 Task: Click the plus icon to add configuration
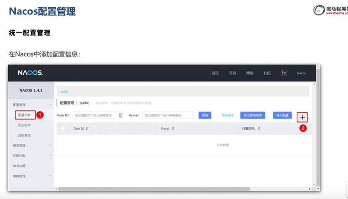click(x=302, y=117)
